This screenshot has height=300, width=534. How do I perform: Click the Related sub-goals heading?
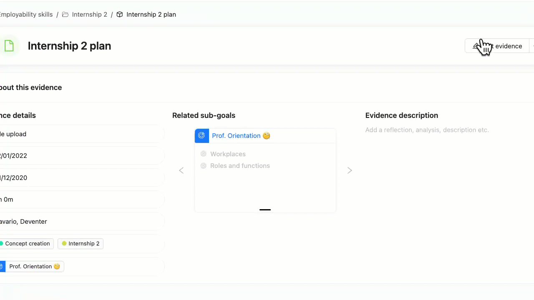pos(204,115)
